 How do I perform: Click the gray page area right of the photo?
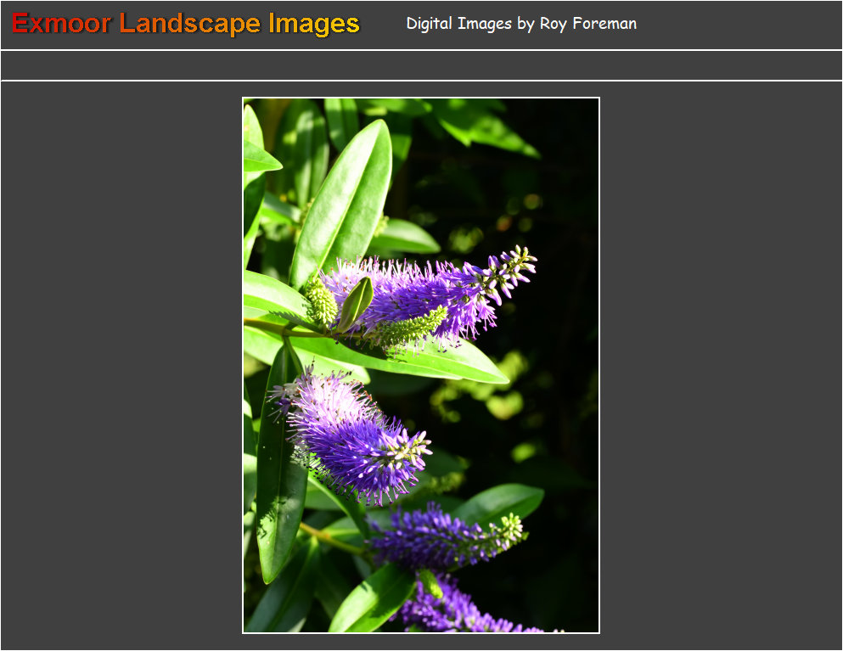[722, 365]
